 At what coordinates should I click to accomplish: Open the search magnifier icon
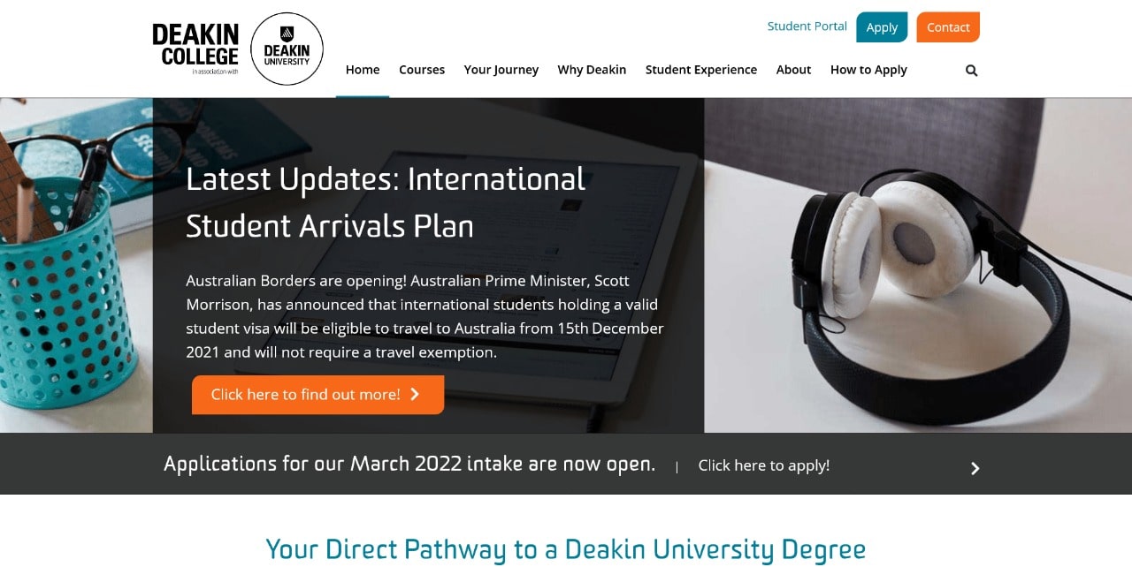[x=971, y=71]
